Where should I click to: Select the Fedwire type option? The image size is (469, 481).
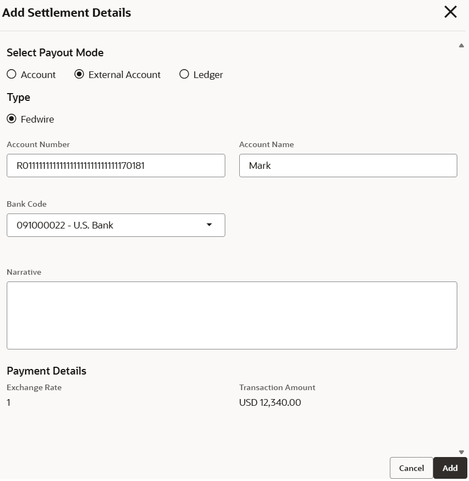12,119
